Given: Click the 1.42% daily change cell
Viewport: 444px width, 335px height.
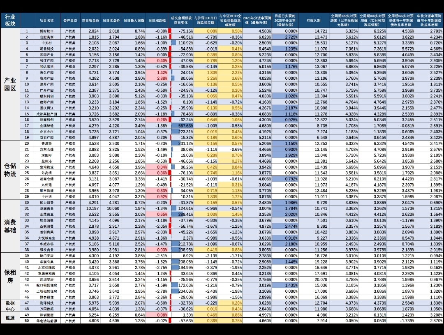Looking at the screenshot, I should (x=157, y=72).
